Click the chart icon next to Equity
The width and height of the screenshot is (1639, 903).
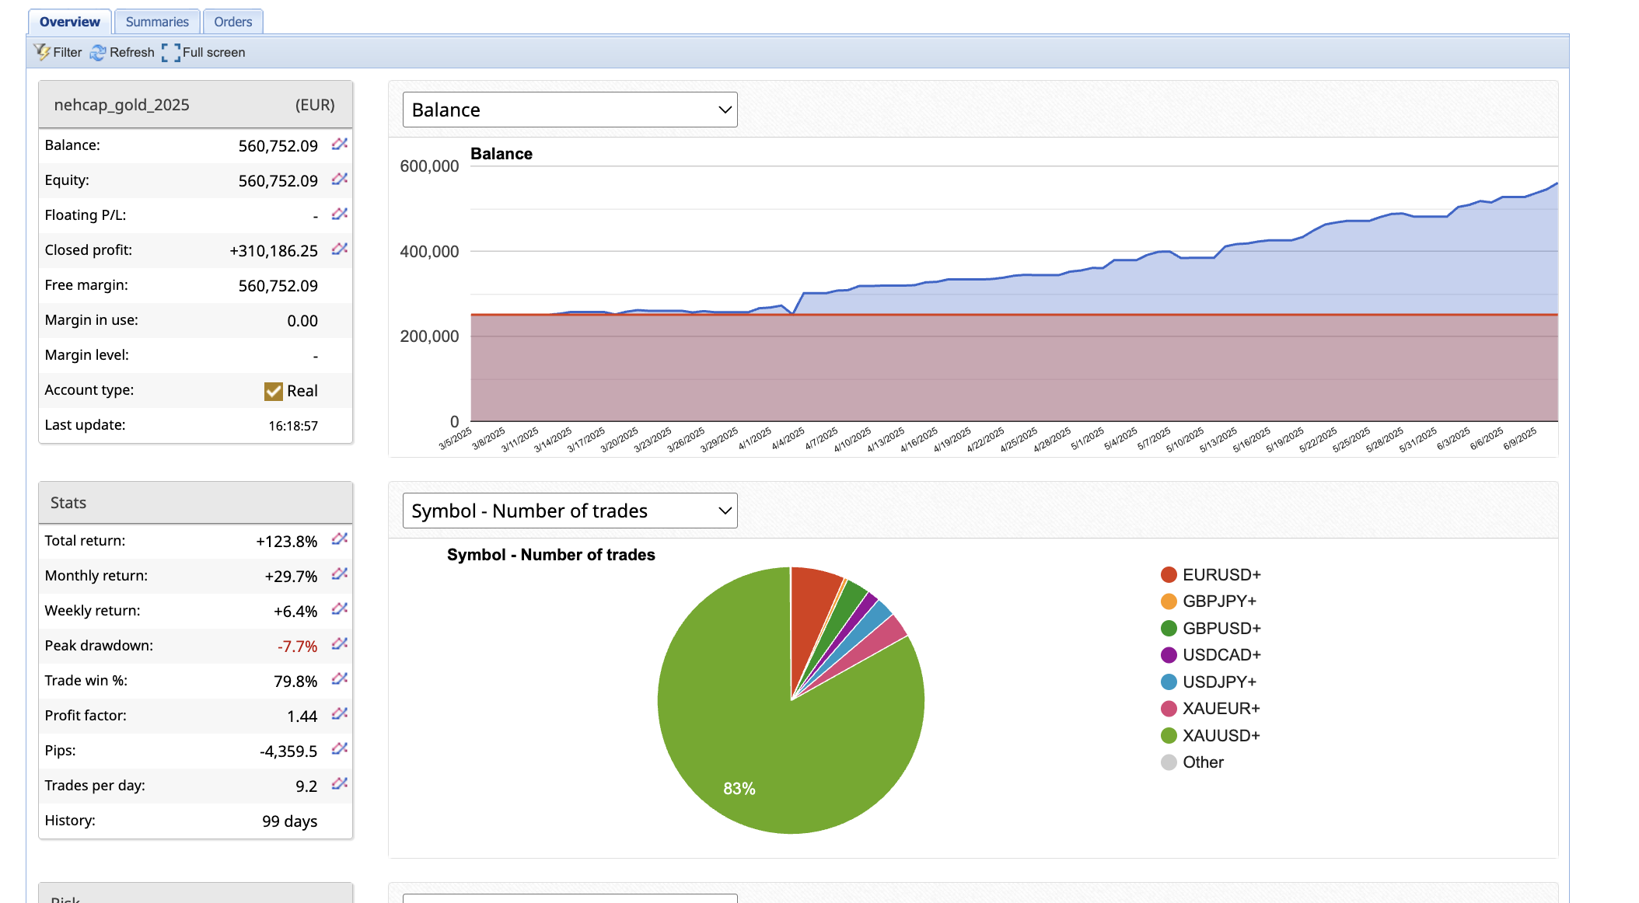tap(339, 180)
